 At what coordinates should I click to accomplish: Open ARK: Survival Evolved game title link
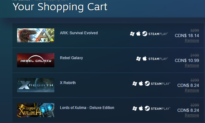point(79,33)
